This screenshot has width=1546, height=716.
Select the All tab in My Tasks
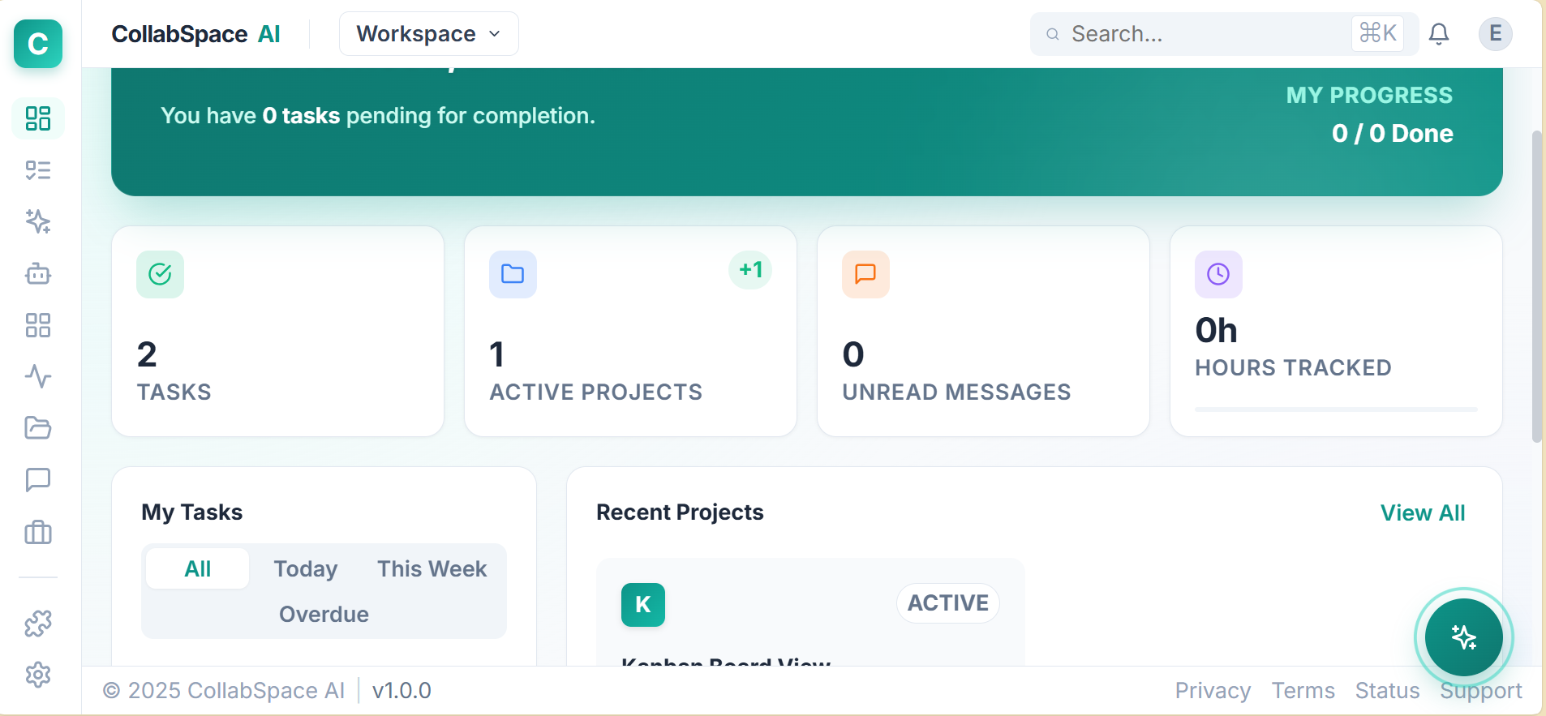198,568
